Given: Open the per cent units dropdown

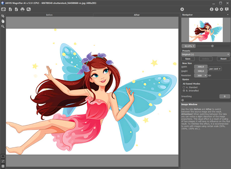Looking at the screenshot, I should point(215,69).
